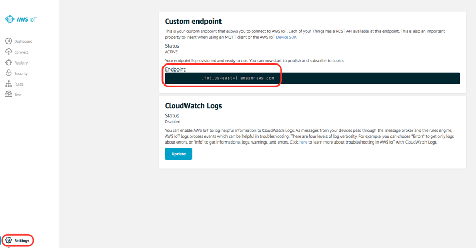Click the Endpoint label text

175,69
